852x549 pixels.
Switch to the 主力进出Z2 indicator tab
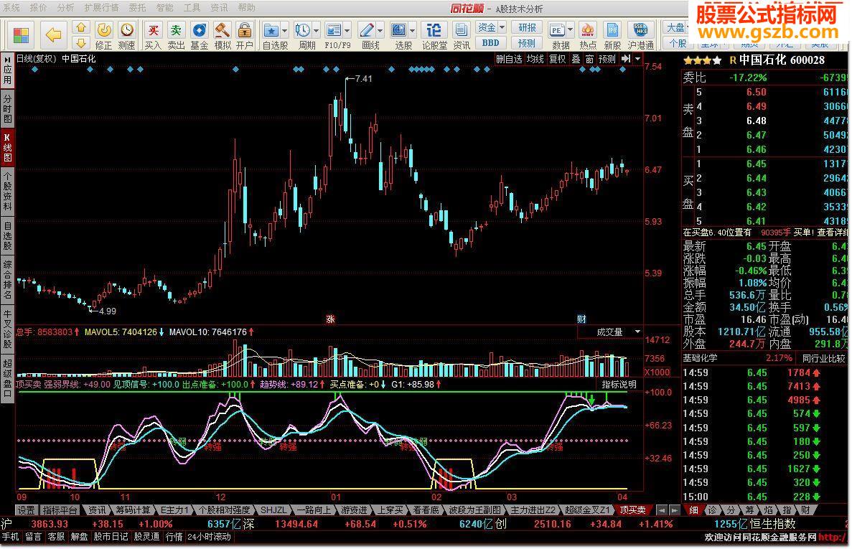(533, 510)
